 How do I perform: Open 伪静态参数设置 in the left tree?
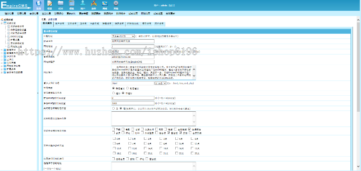[x=18, y=30]
